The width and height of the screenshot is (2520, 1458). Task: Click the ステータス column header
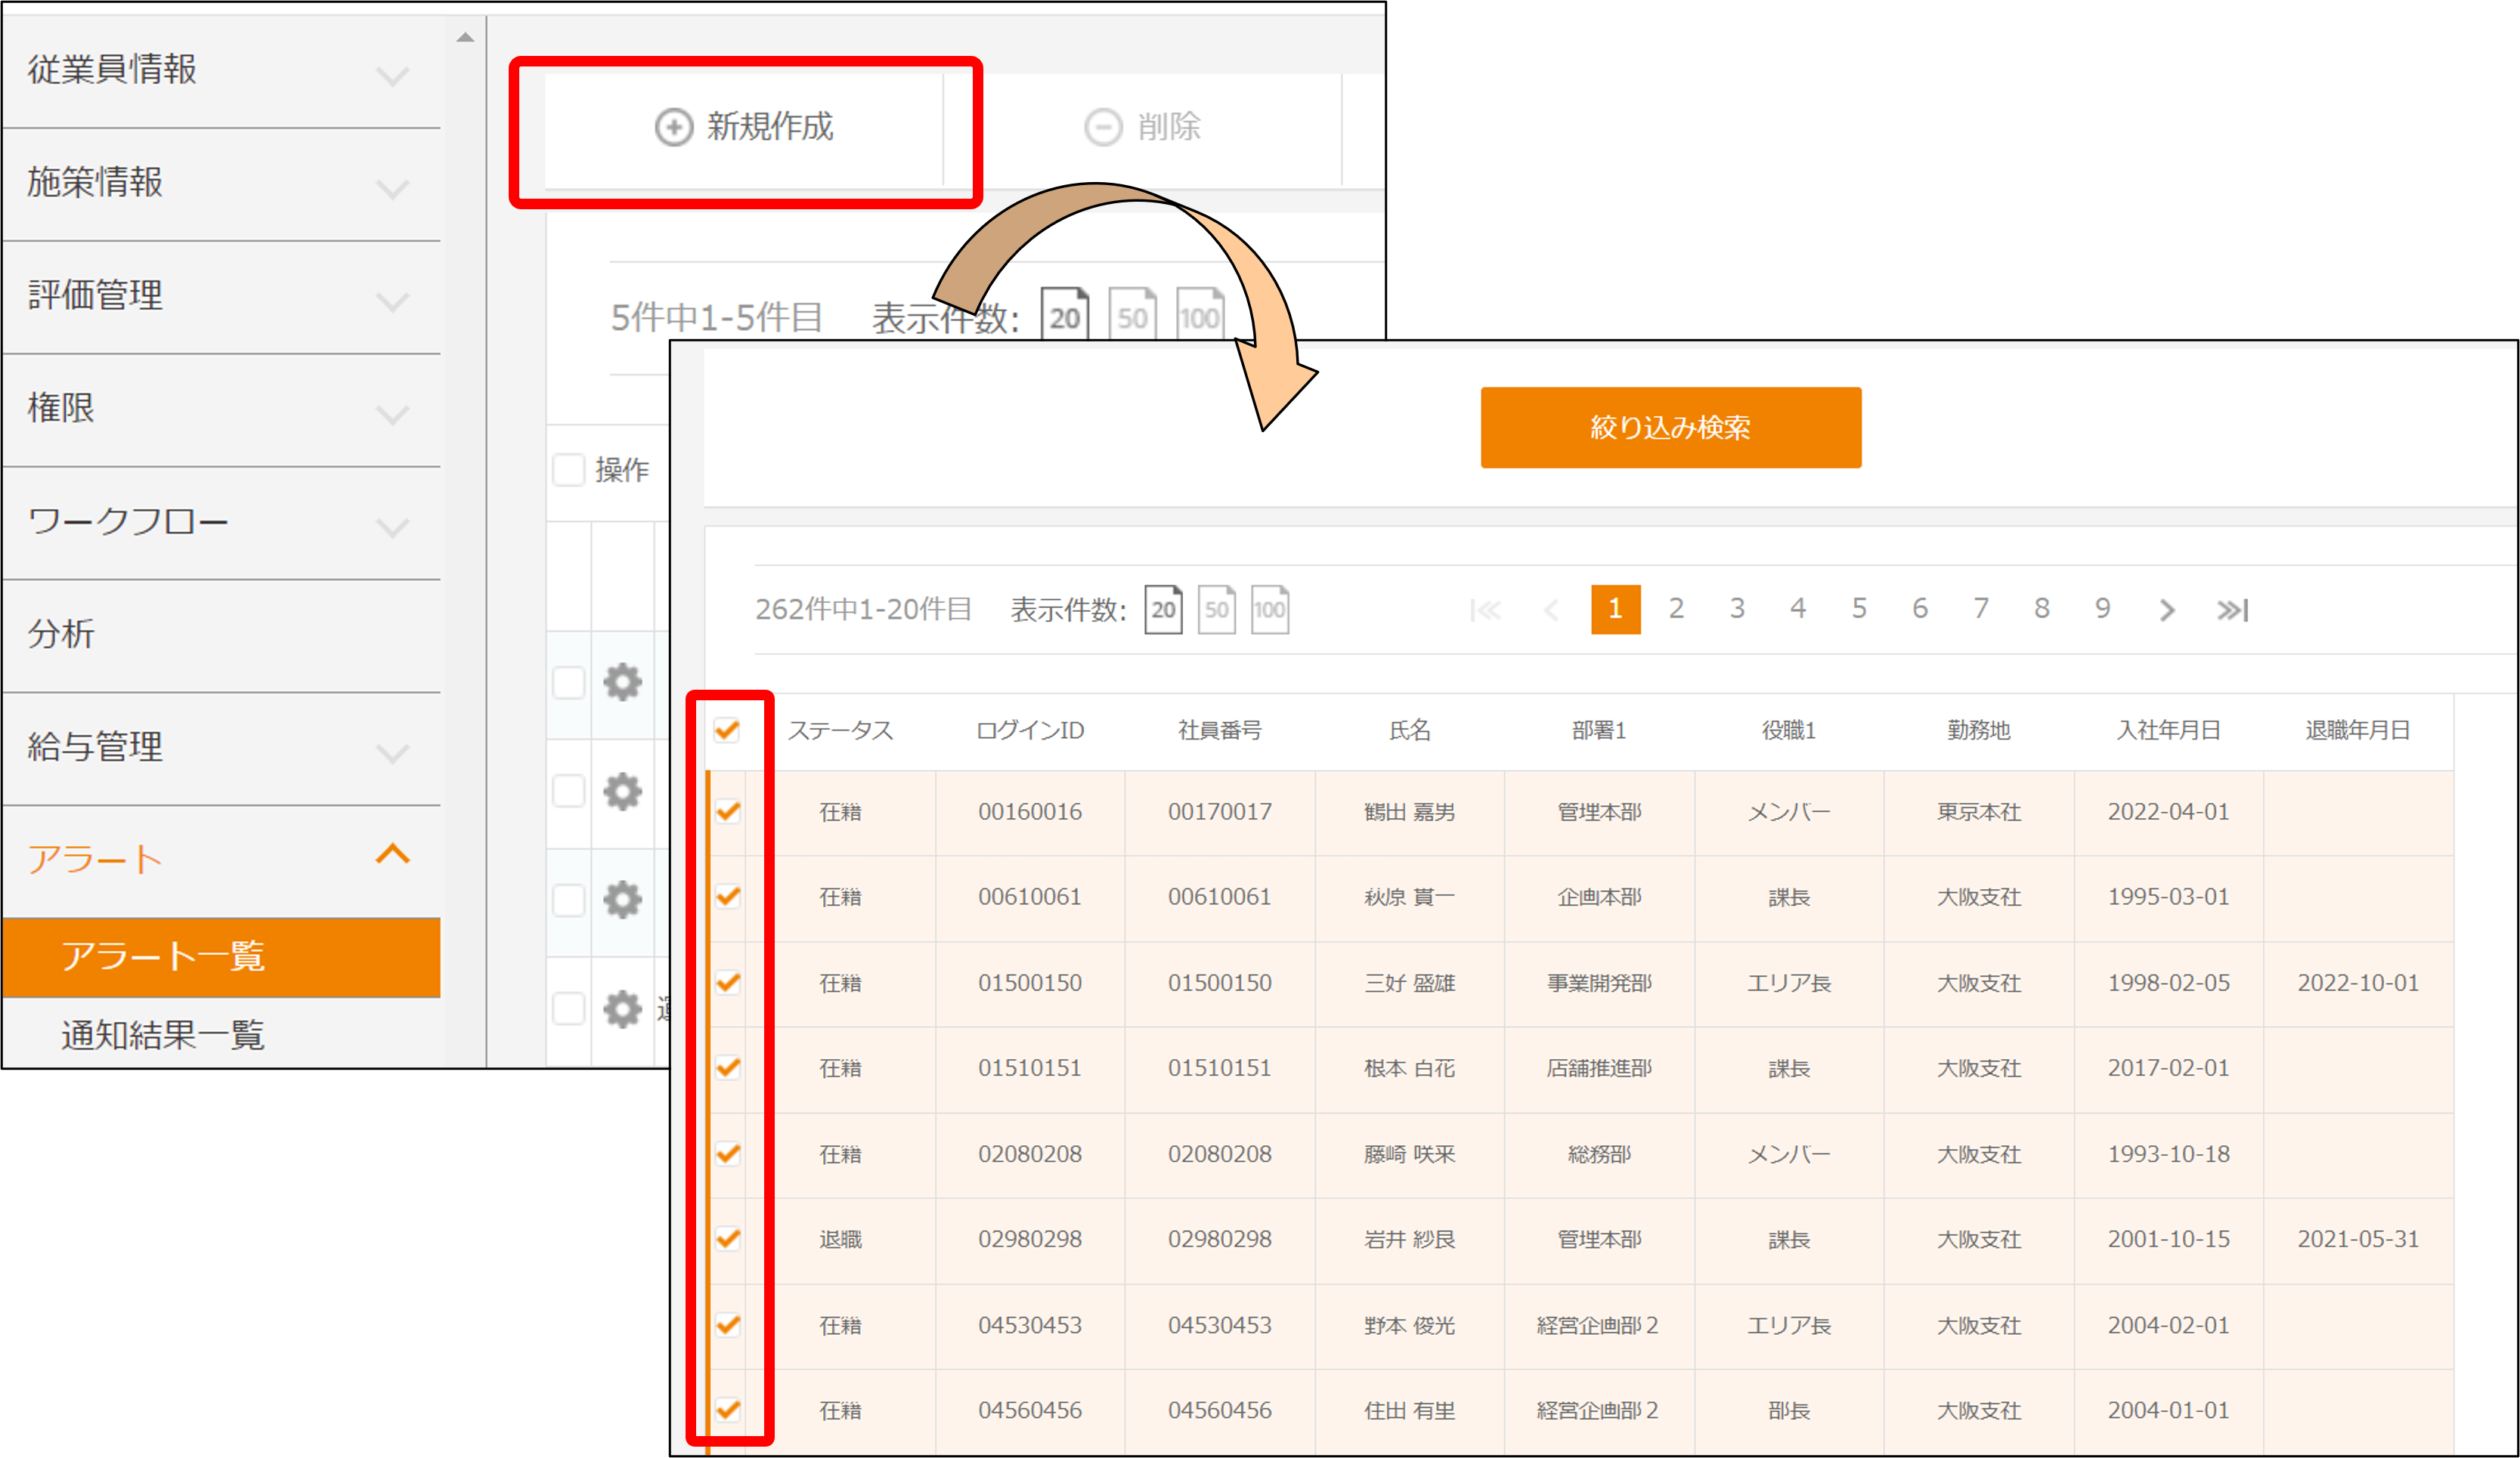pos(840,731)
